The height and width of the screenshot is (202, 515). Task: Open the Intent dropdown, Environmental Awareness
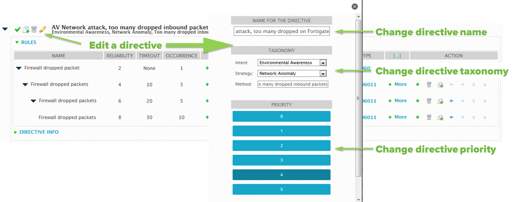(292, 63)
